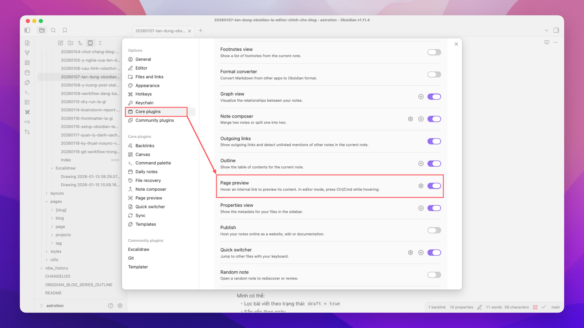The height and width of the screenshot is (328, 584).
Task: Select Appearance in settings options
Action: click(x=147, y=86)
